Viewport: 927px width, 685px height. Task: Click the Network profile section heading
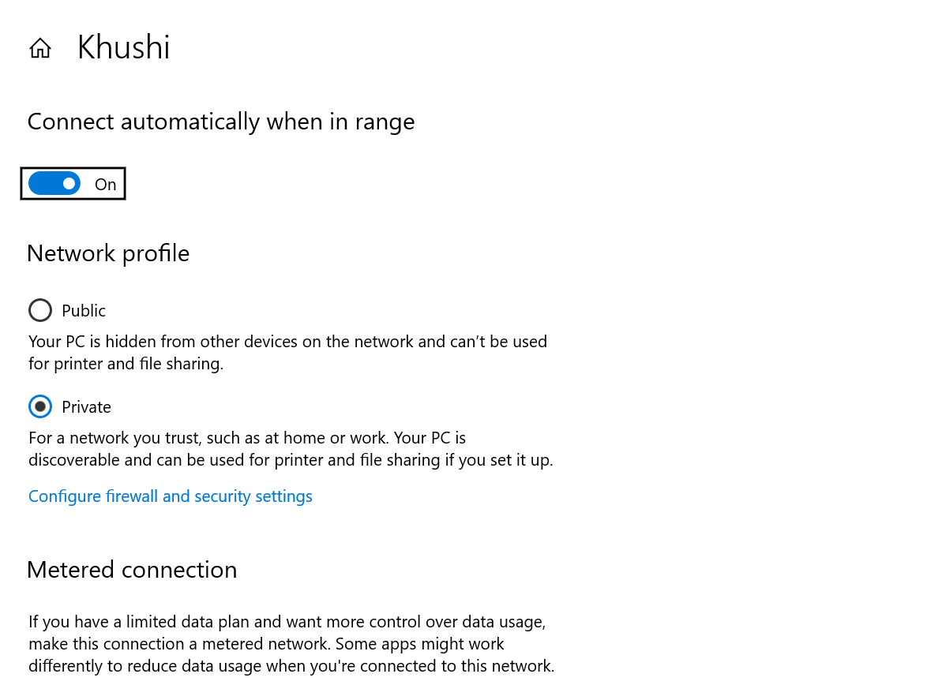coord(108,253)
